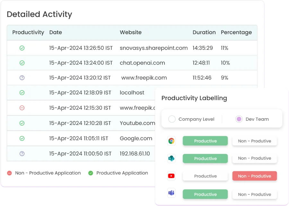The height and width of the screenshot is (206, 289).
Task: Click the Youtube.com website cell
Action: coord(137,123)
